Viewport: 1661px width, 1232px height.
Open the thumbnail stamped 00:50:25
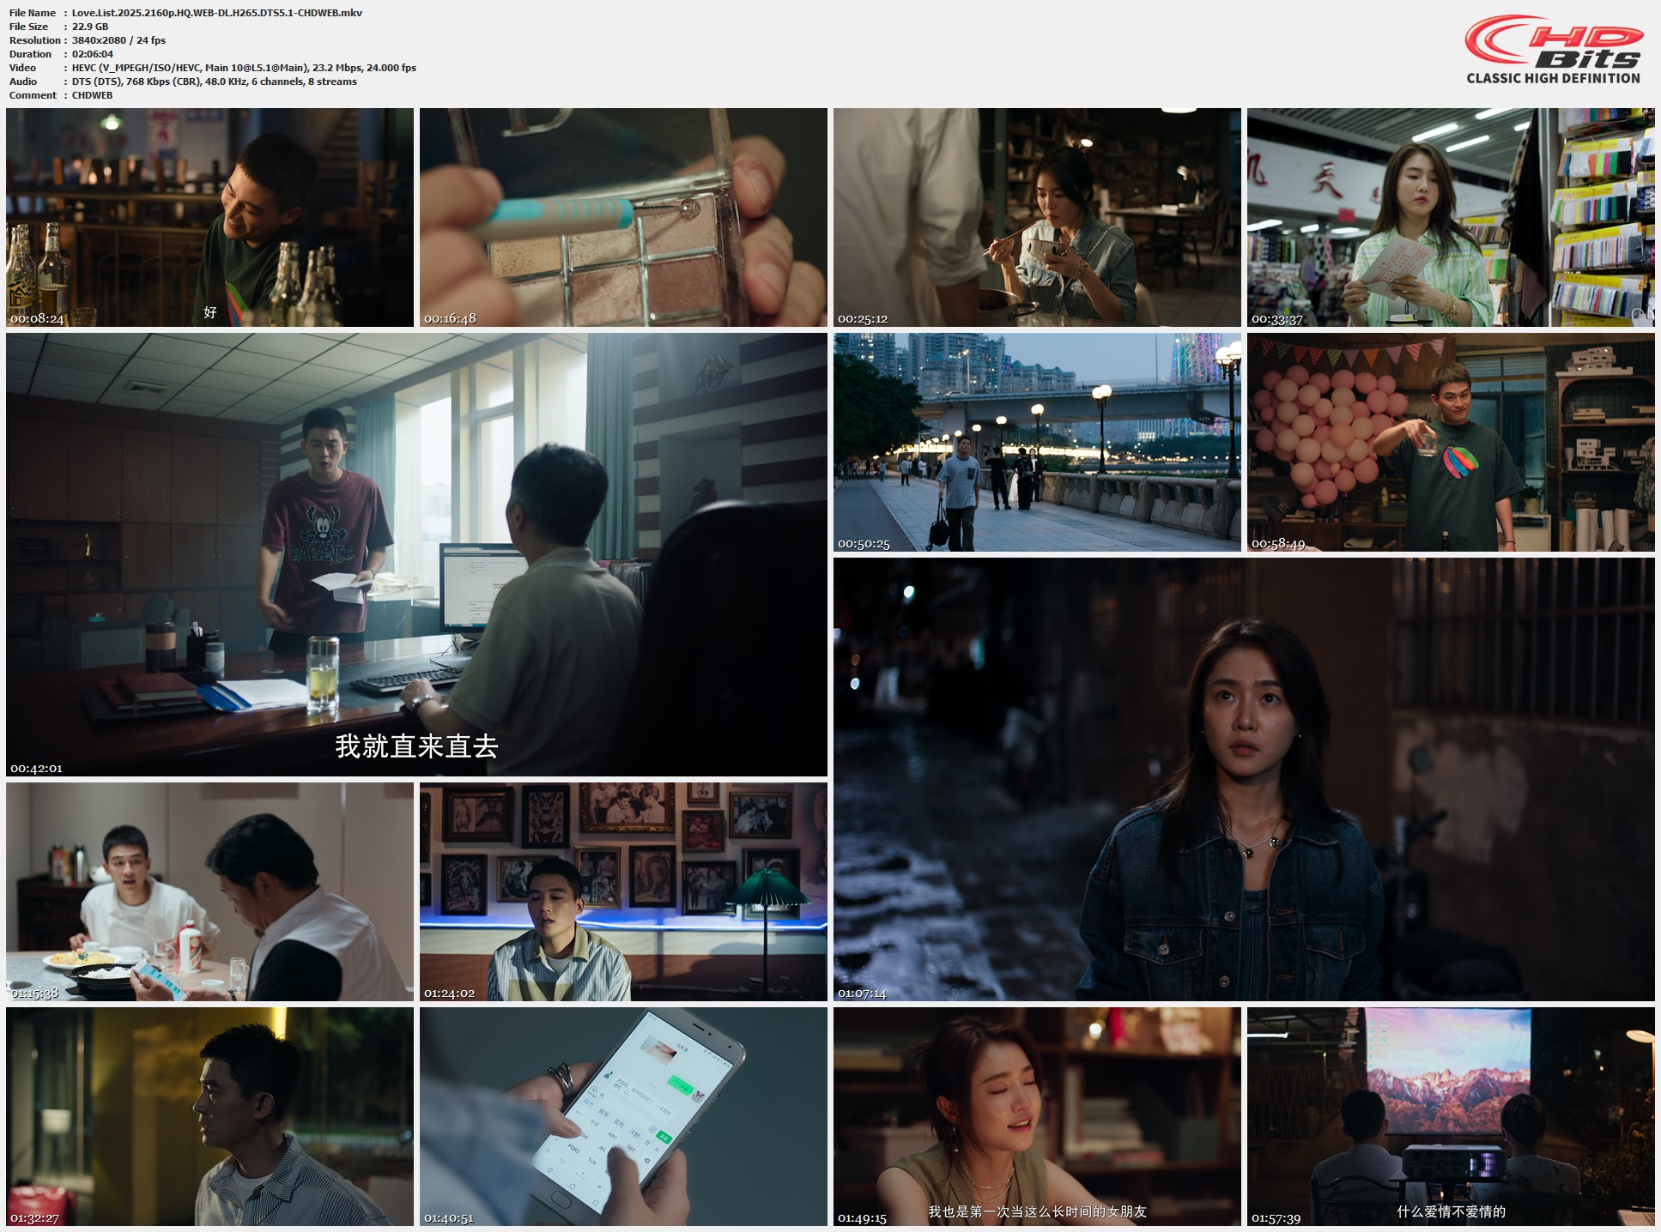tap(1037, 443)
